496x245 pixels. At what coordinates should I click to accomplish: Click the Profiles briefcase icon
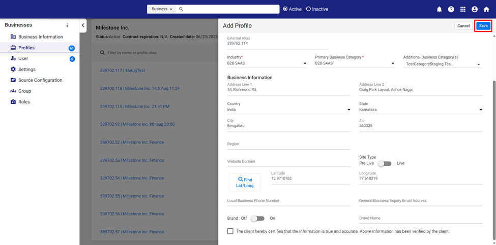coord(13,48)
